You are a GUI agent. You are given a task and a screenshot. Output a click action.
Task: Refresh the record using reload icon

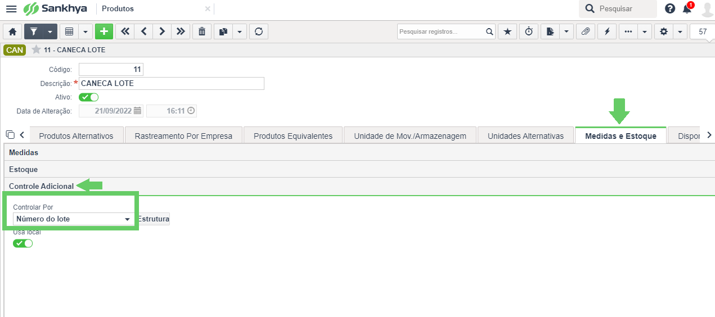(259, 31)
